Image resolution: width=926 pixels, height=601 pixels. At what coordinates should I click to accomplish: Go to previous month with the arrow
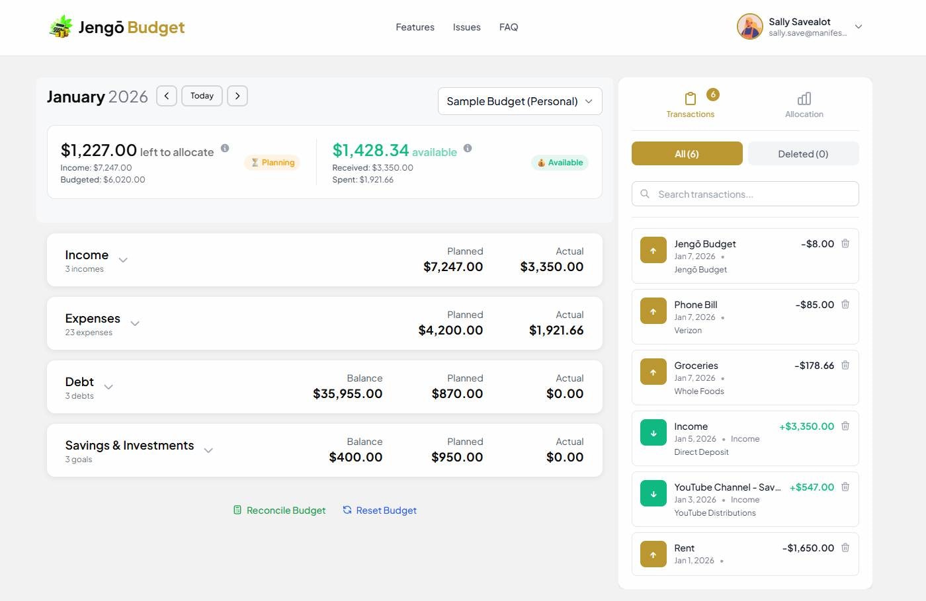(166, 96)
